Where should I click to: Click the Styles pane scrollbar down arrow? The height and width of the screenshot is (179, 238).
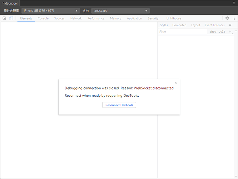point(236,176)
